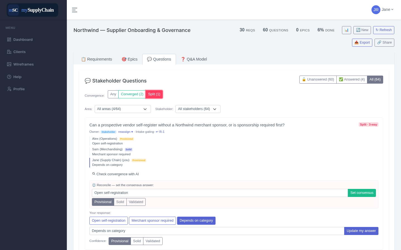The image size is (401, 250).
Task: Open the All stakeholders dropdown
Action: pyautogui.click(x=198, y=109)
